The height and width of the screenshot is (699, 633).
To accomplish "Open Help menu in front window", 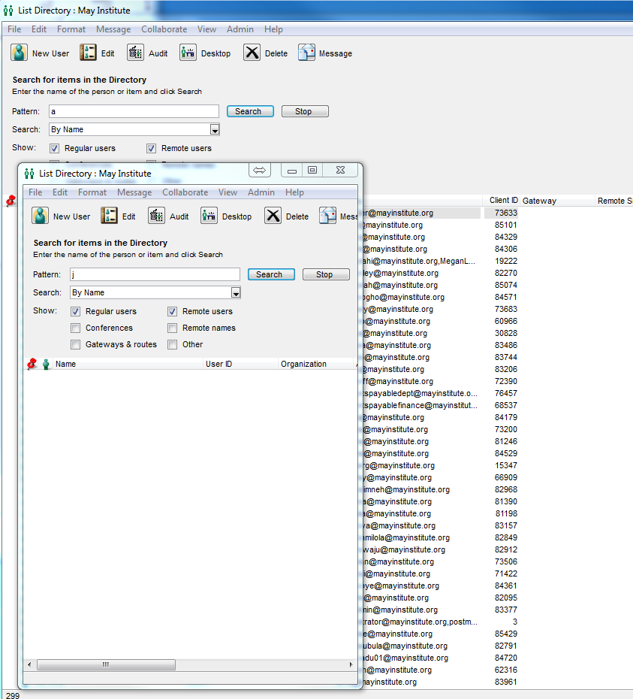I will (x=294, y=192).
